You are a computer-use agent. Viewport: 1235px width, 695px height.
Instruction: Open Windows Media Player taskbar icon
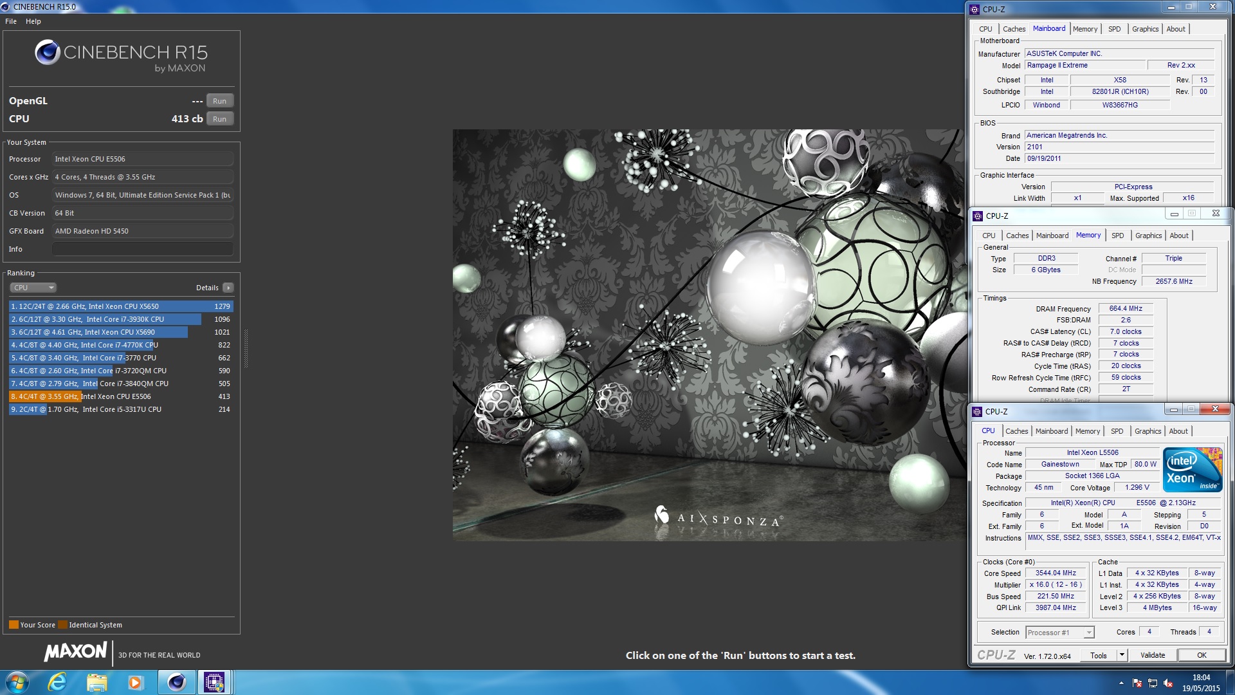pyautogui.click(x=135, y=682)
